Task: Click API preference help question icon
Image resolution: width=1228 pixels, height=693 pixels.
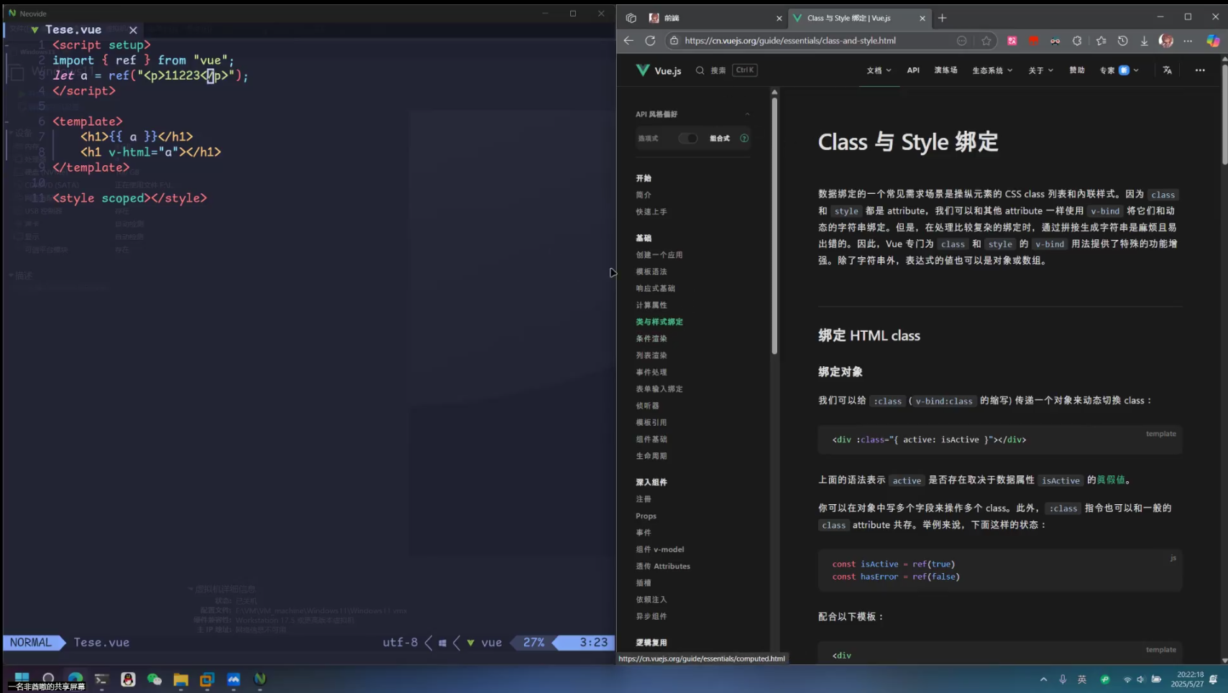Action: pyautogui.click(x=744, y=139)
